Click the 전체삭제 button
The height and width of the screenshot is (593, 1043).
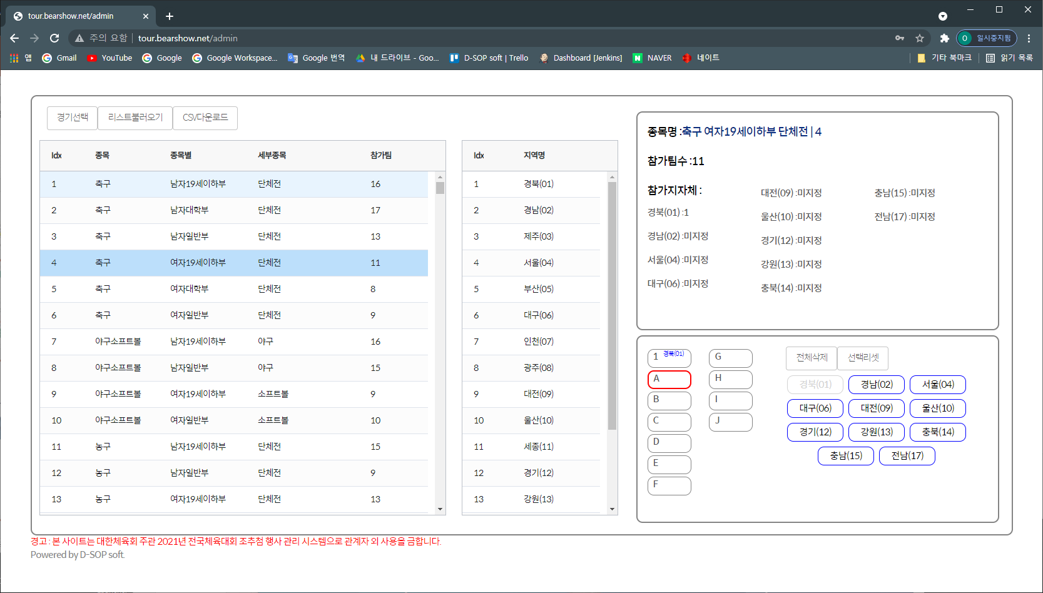click(812, 358)
